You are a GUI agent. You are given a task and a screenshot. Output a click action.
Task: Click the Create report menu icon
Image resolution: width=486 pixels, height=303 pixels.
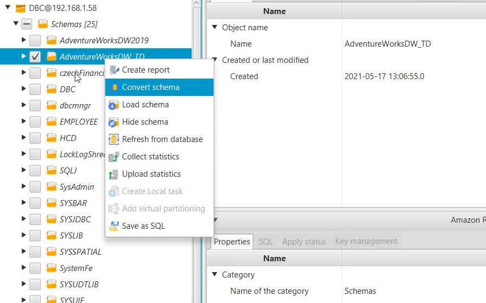pyautogui.click(x=114, y=70)
